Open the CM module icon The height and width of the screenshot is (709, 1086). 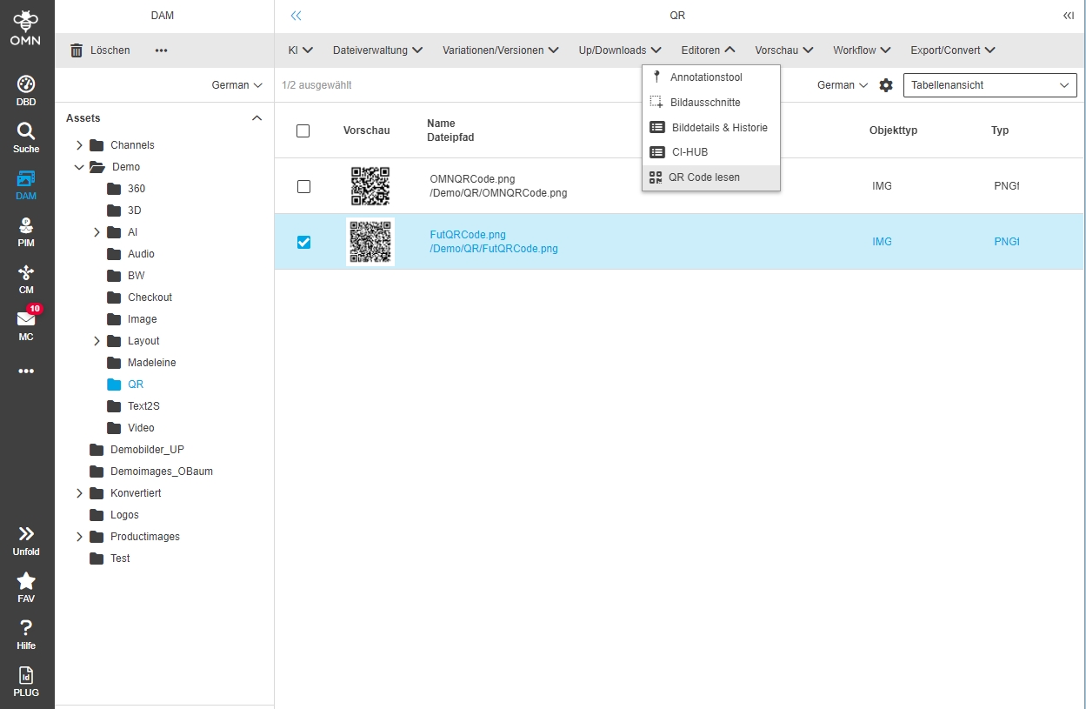pos(26,273)
